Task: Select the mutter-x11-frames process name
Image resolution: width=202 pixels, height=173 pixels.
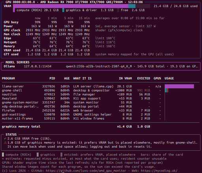Action: tap(17, 119)
